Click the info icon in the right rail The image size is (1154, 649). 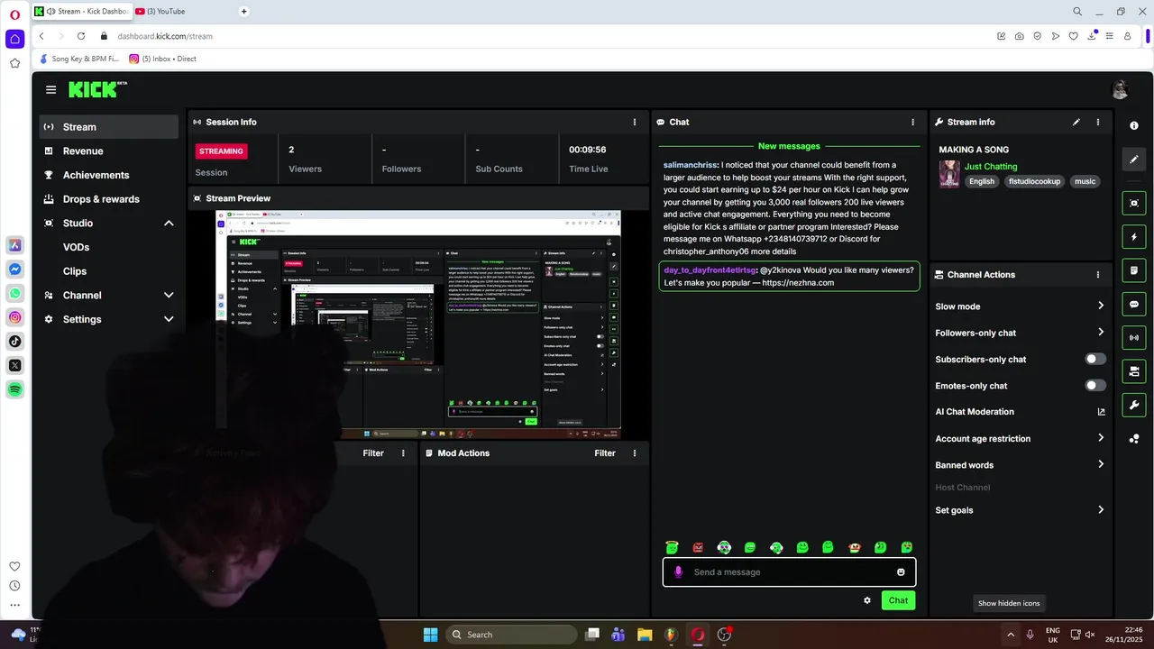click(x=1134, y=125)
